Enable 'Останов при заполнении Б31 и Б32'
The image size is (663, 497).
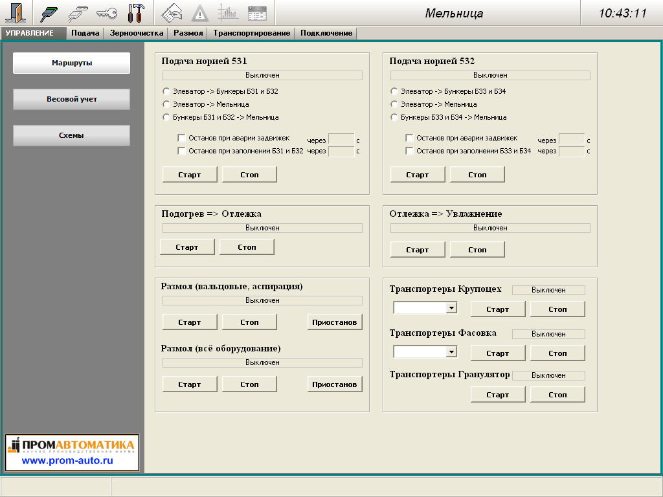tap(182, 151)
